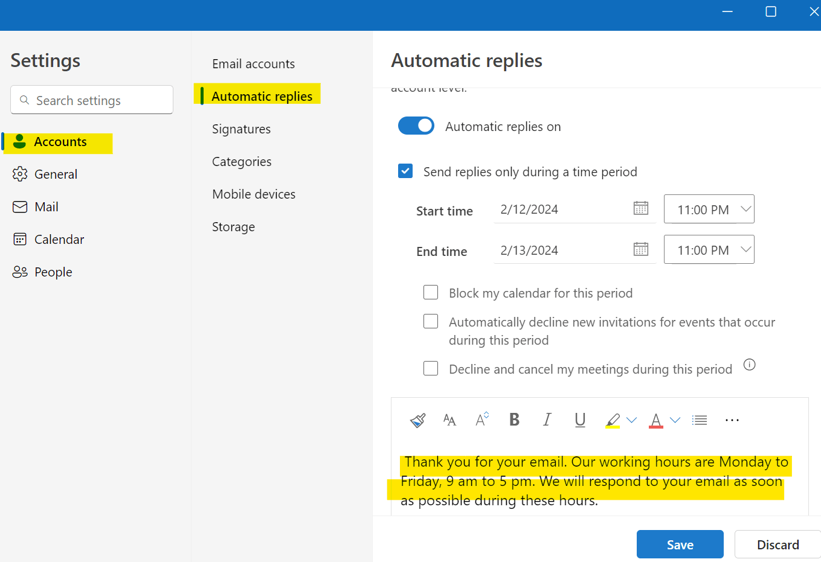The image size is (821, 562).
Task: Underline the selected reply text
Action: click(580, 420)
